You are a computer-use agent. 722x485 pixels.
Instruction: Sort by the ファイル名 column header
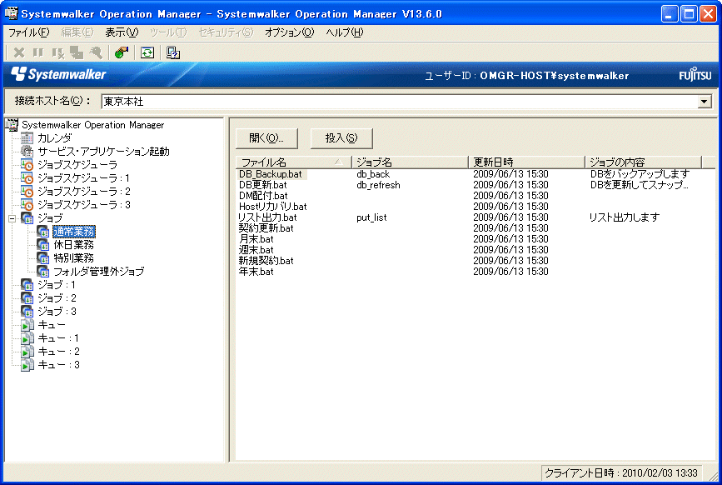point(294,162)
